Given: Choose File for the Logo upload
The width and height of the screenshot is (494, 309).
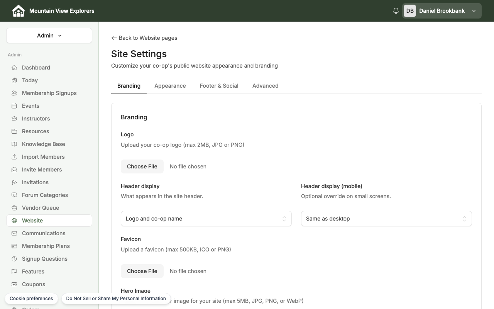Looking at the screenshot, I should (x=142, y=166).
